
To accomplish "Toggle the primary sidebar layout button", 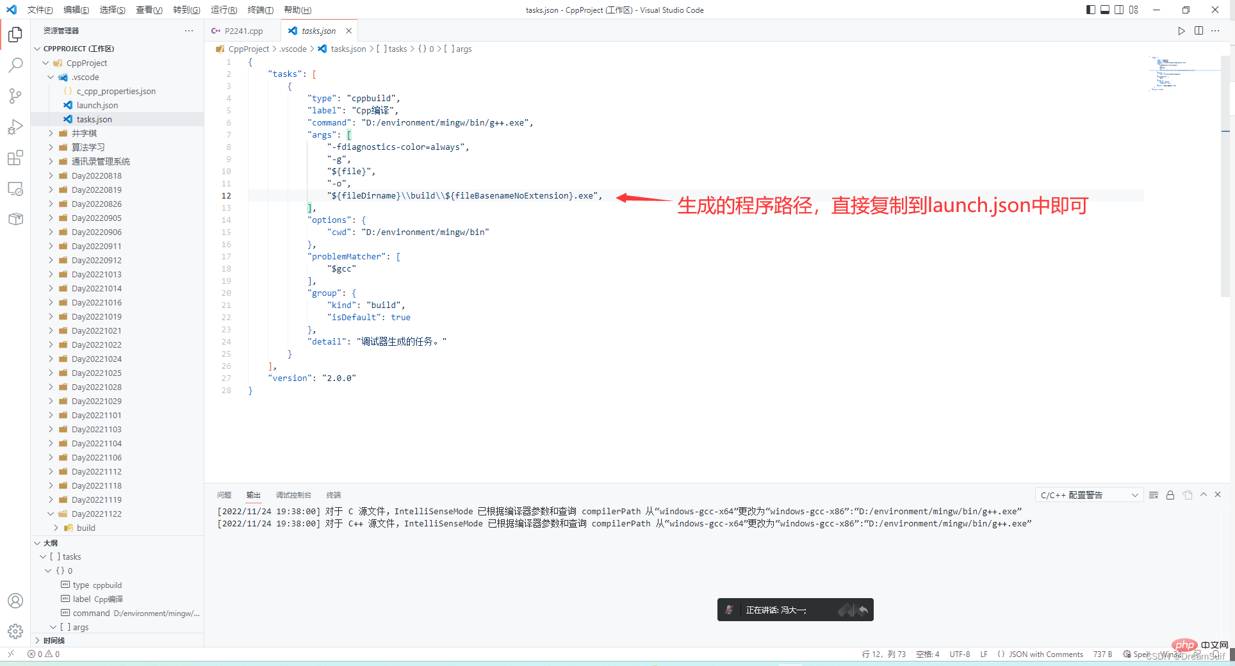I will tap(1091, 10).
